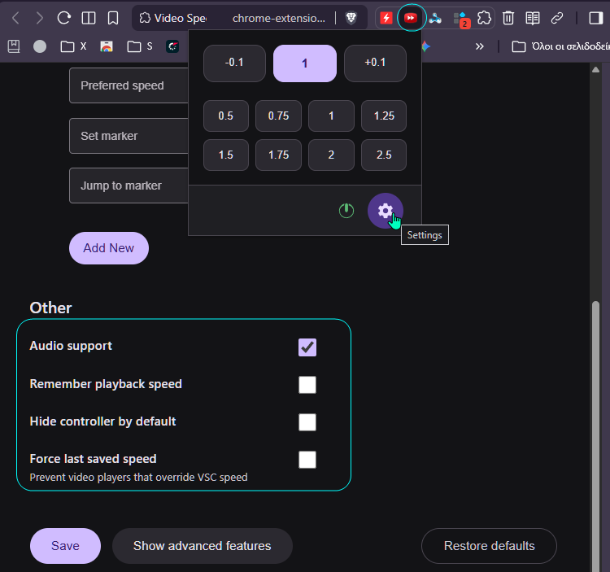The height and width of the screenshot is (572, 610).
Task: Open the red lightning bolt extension
Action: [386, 18]
